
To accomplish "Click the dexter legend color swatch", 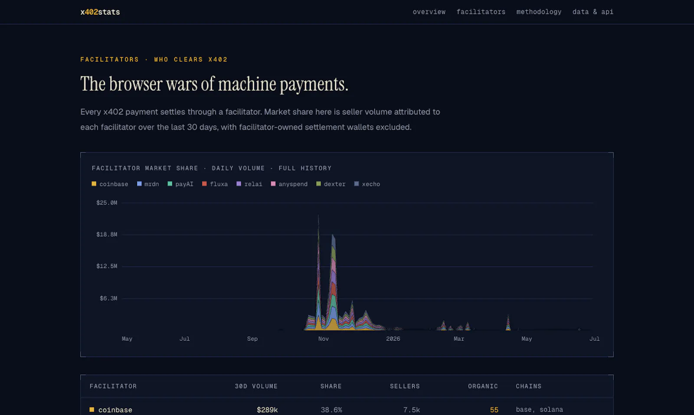I will 318,184.
